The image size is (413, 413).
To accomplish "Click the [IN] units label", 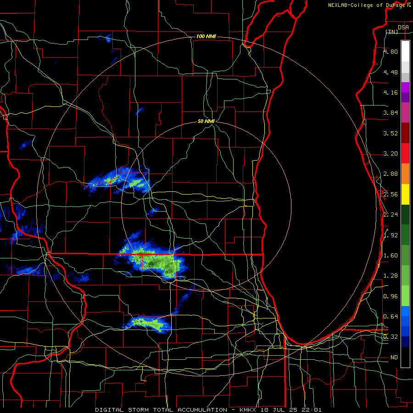I will click(392, 32).
